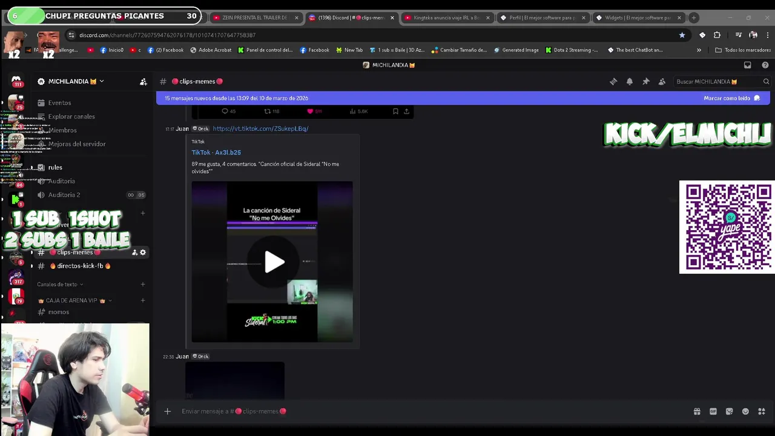
Task: Open Panel de control bookmark
Action: (x=266, y=50)
